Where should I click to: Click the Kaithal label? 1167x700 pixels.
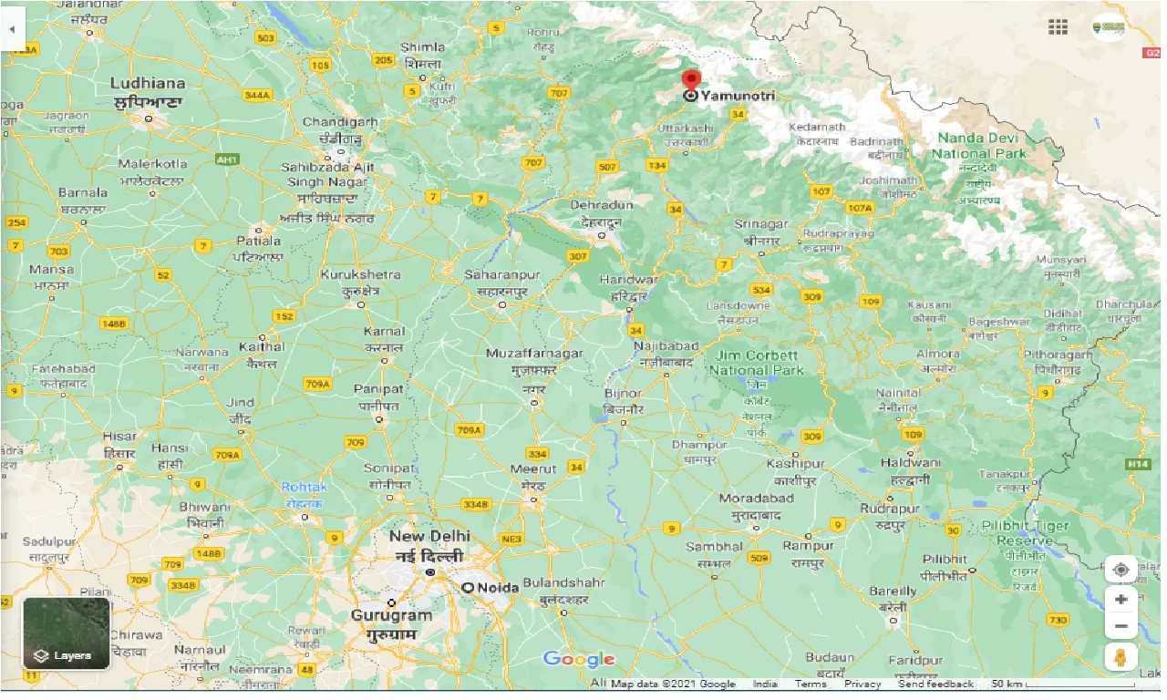262,354
